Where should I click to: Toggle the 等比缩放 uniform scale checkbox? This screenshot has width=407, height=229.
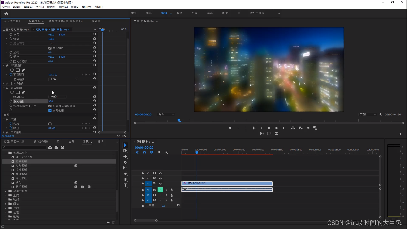(x=50, y=48)
